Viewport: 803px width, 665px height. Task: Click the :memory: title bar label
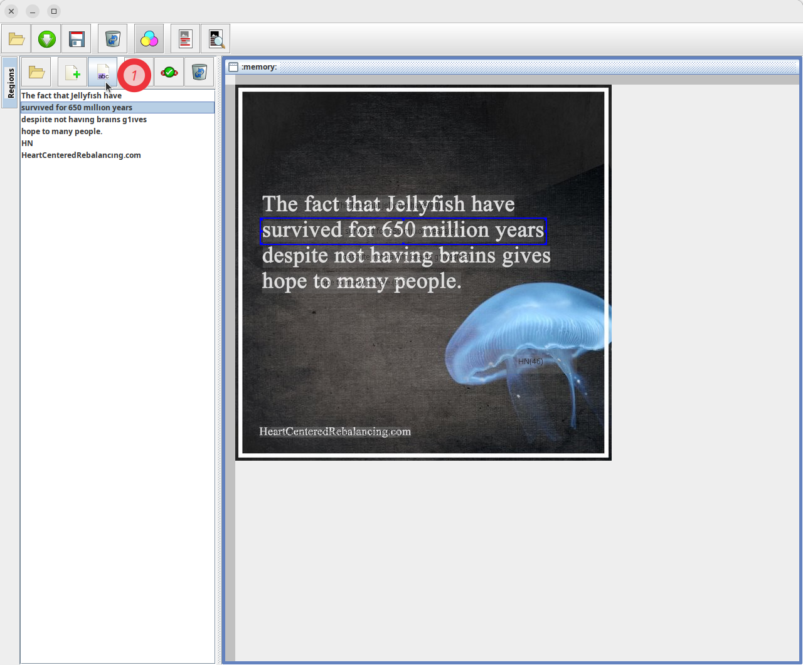[259, 67]
